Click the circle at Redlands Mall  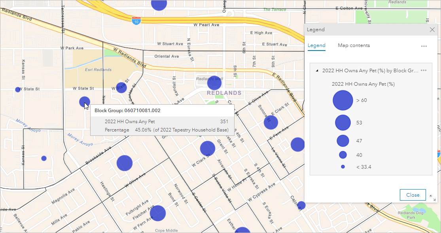pos(214,83)
